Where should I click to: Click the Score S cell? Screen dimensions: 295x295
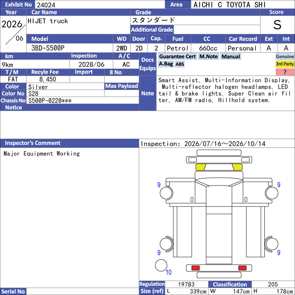click(x=277, y=25)
